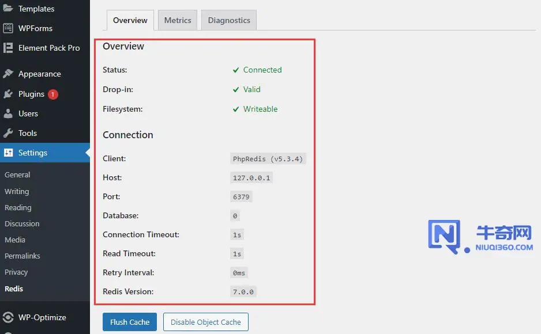The height and width of the screenshot is (334, 541).
Task: Click the Filesystem: label
Action: [x=122, y=109]
